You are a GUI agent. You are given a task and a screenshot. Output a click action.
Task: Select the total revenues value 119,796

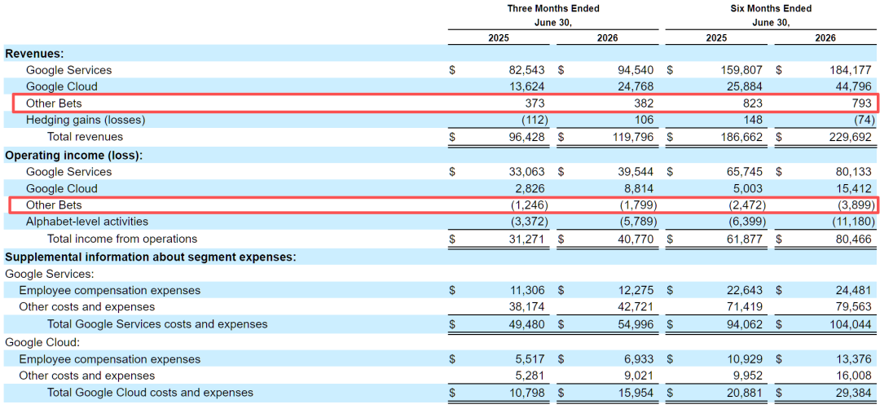pyautogui.click(x=632, y=136)
